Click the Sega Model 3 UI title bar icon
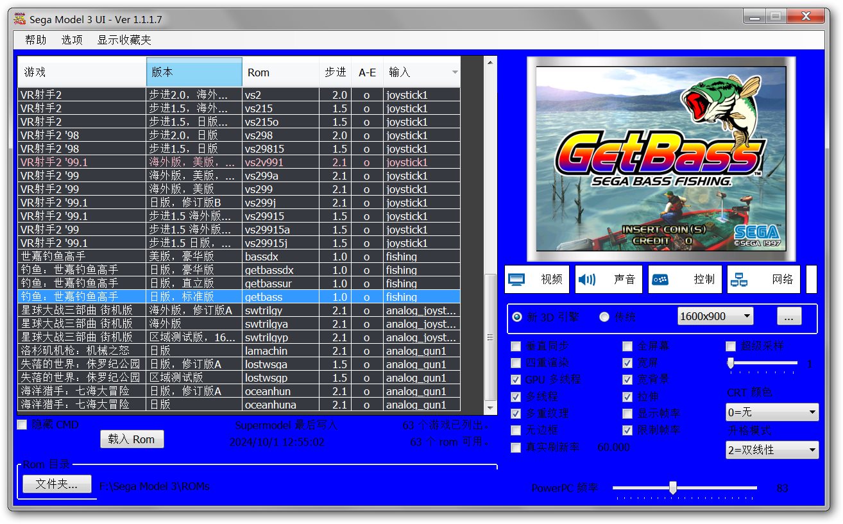Image resolution: width=843 pixels, height=524 pixels. [20, 19]
